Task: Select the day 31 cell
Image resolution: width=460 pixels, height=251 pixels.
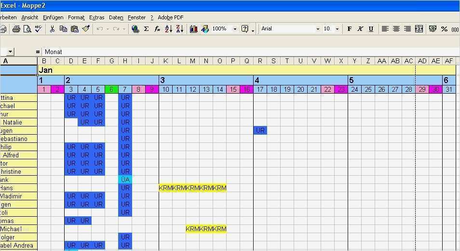Action: pos(449,89)
